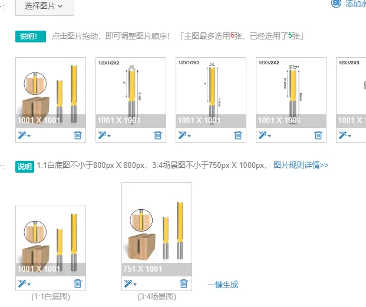Click the 添加水印 icon at top right
This screenshot has height=307, width=366.
[x=336, y=4]
